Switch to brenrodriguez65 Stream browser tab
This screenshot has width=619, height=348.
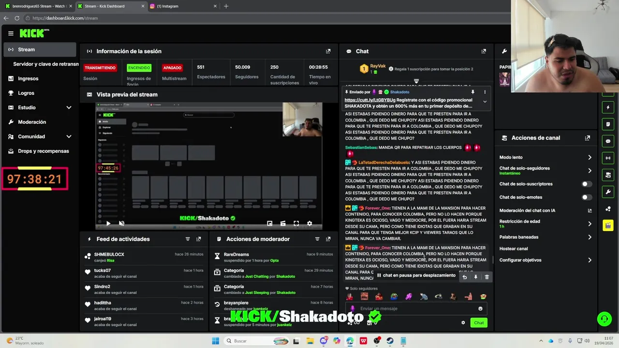38,6
